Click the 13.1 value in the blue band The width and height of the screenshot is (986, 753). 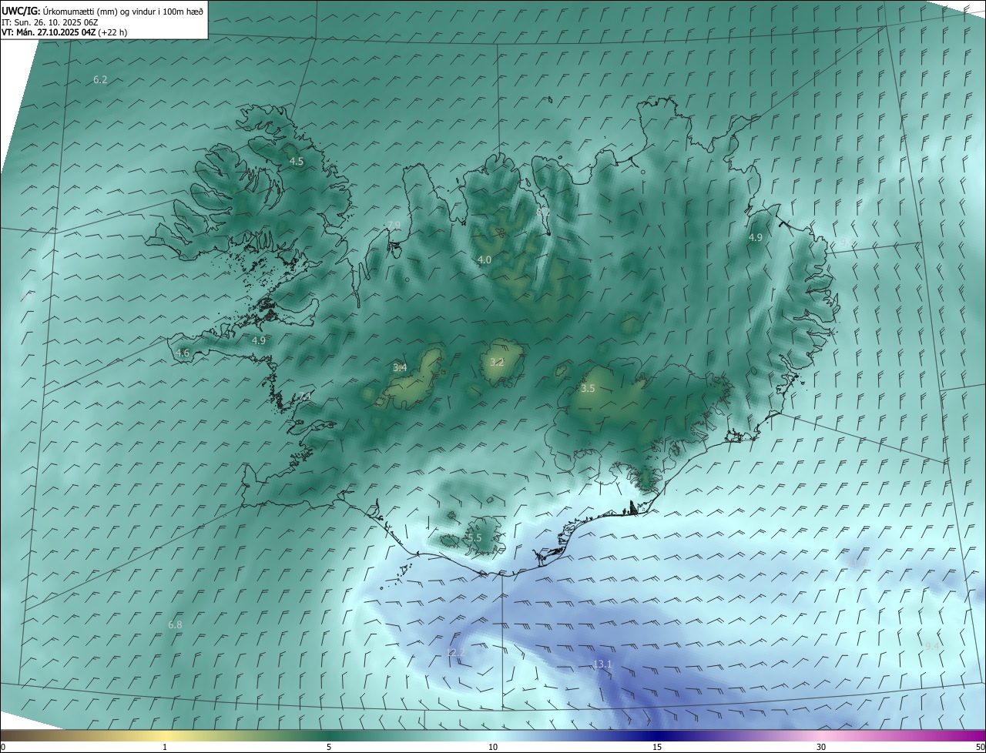(602, 664)
